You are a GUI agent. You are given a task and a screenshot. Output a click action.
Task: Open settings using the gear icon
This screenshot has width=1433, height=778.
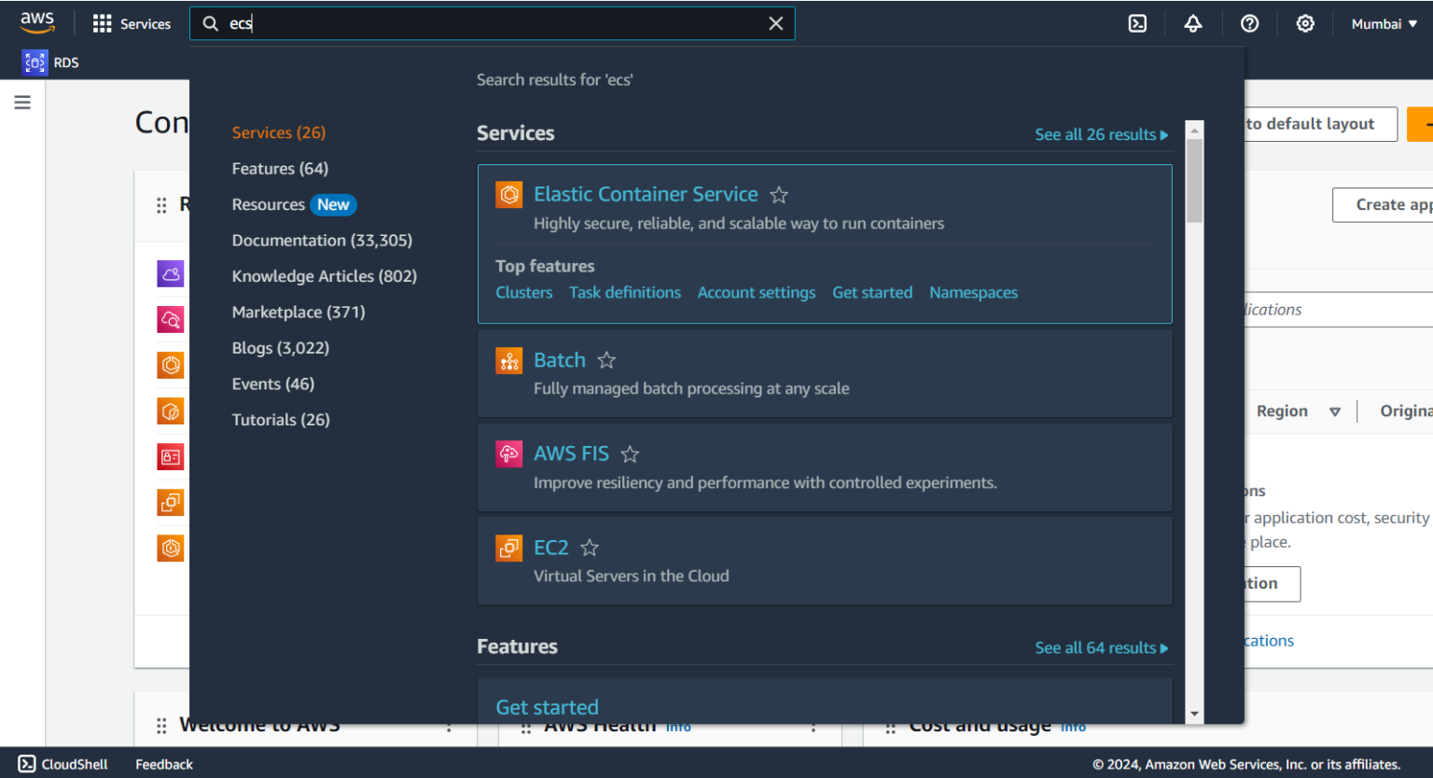click(1304, 23)
